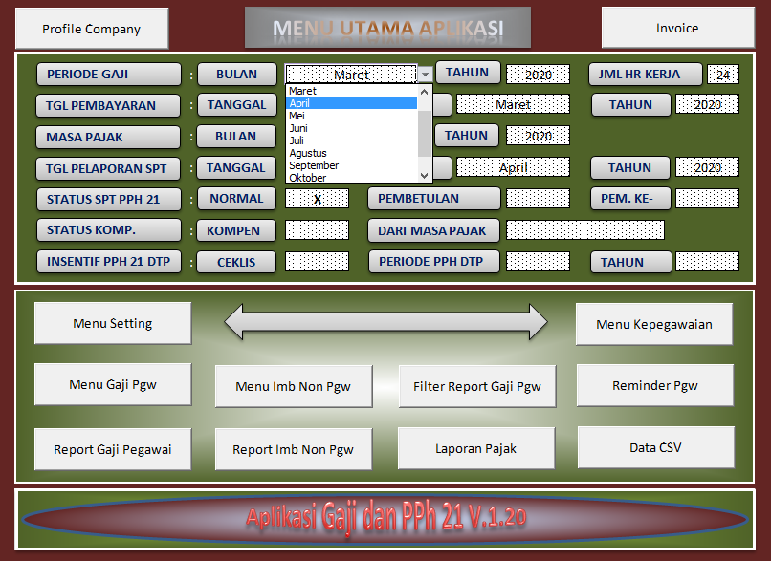Choose Juli from the month list
771x561 pixels.
tap(351, 140)
